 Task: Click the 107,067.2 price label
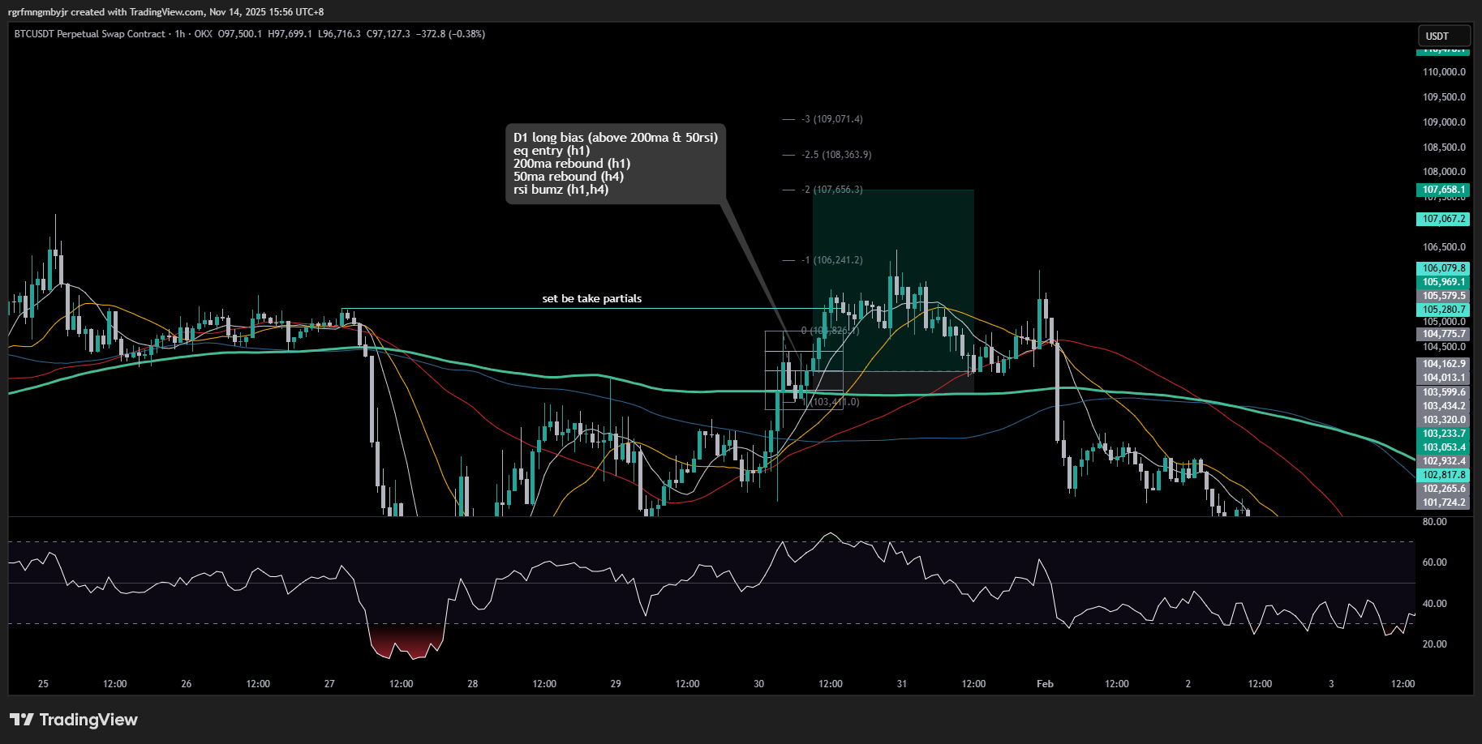(x=1443, y=219)
